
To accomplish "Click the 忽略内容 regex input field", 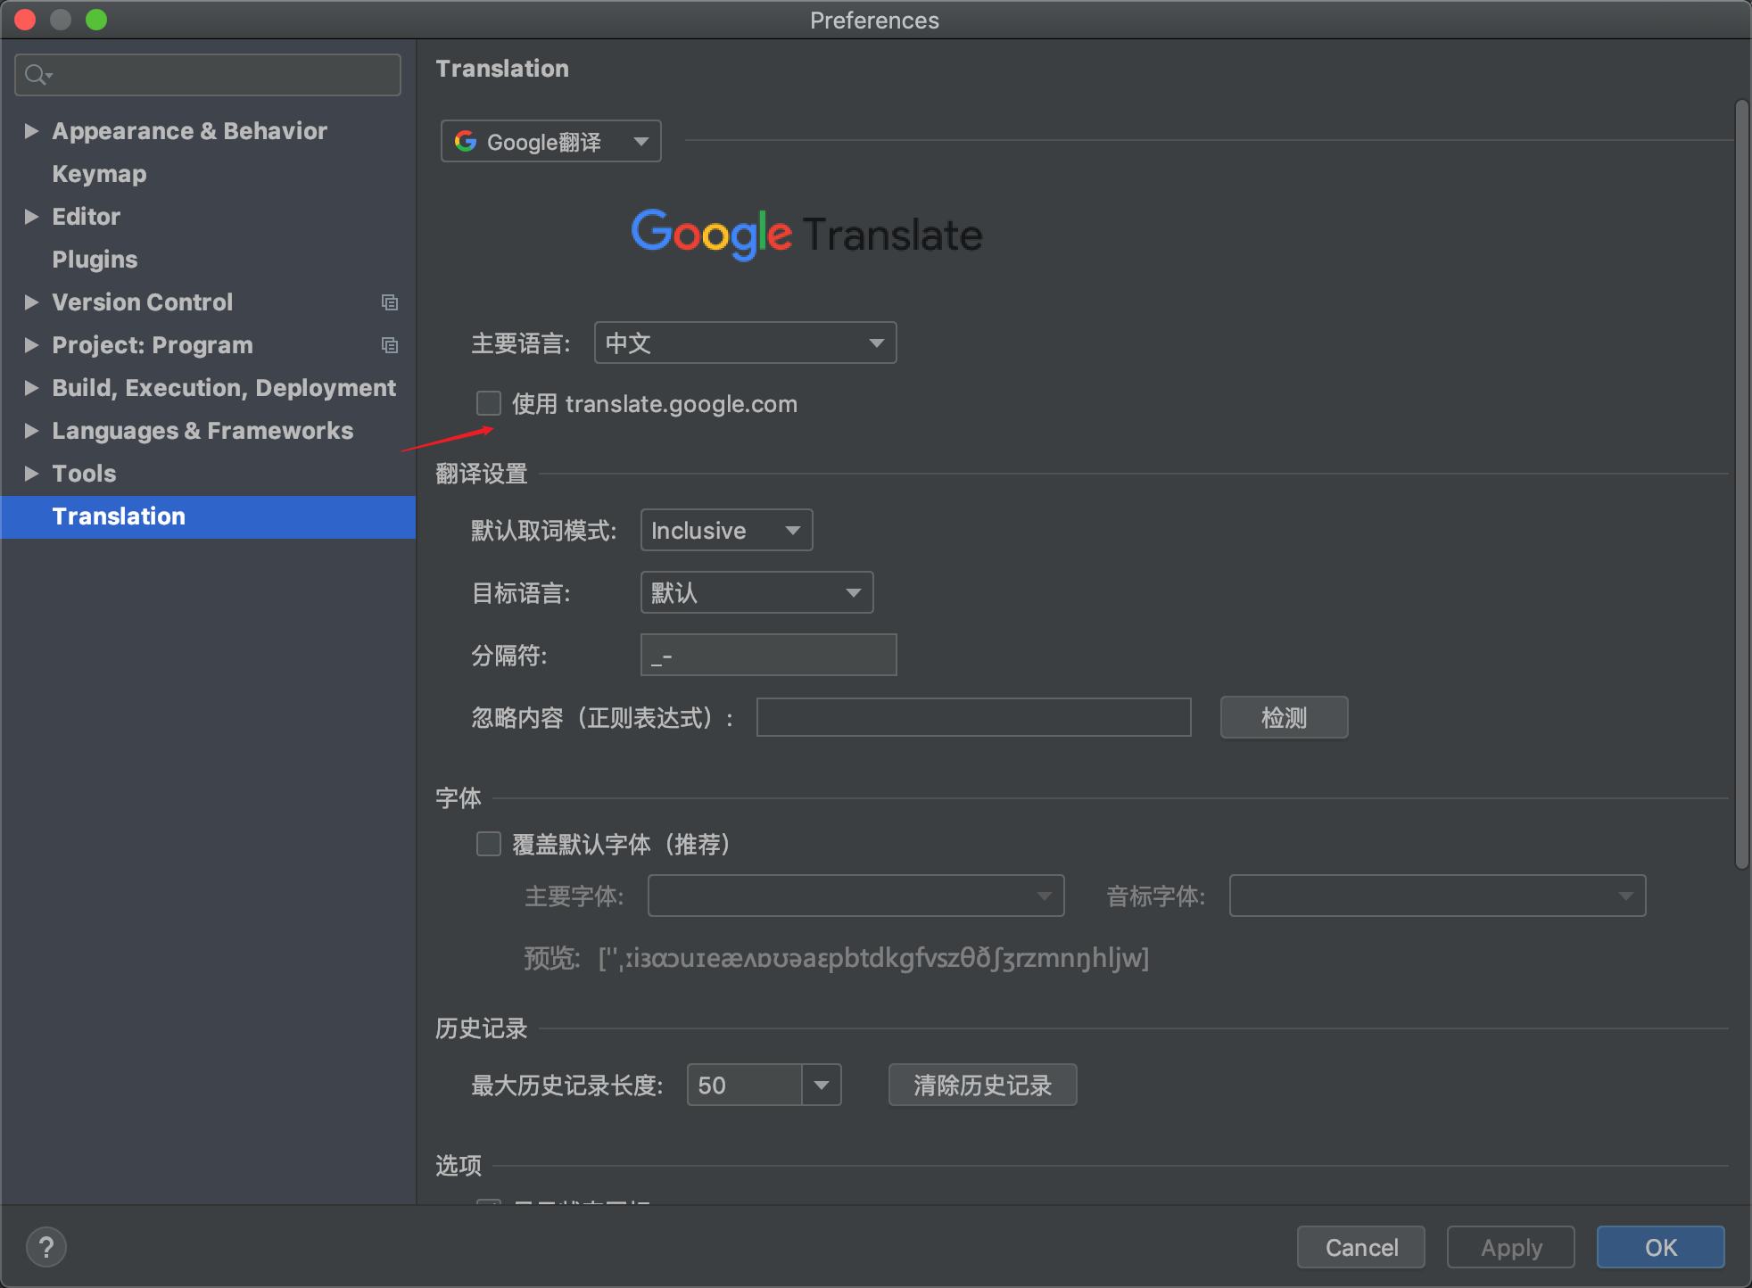I will [973, 717].
